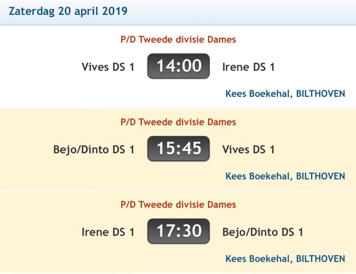
Task: Select away team Irene DS 1 in 14:00 match
Action: 248,67
